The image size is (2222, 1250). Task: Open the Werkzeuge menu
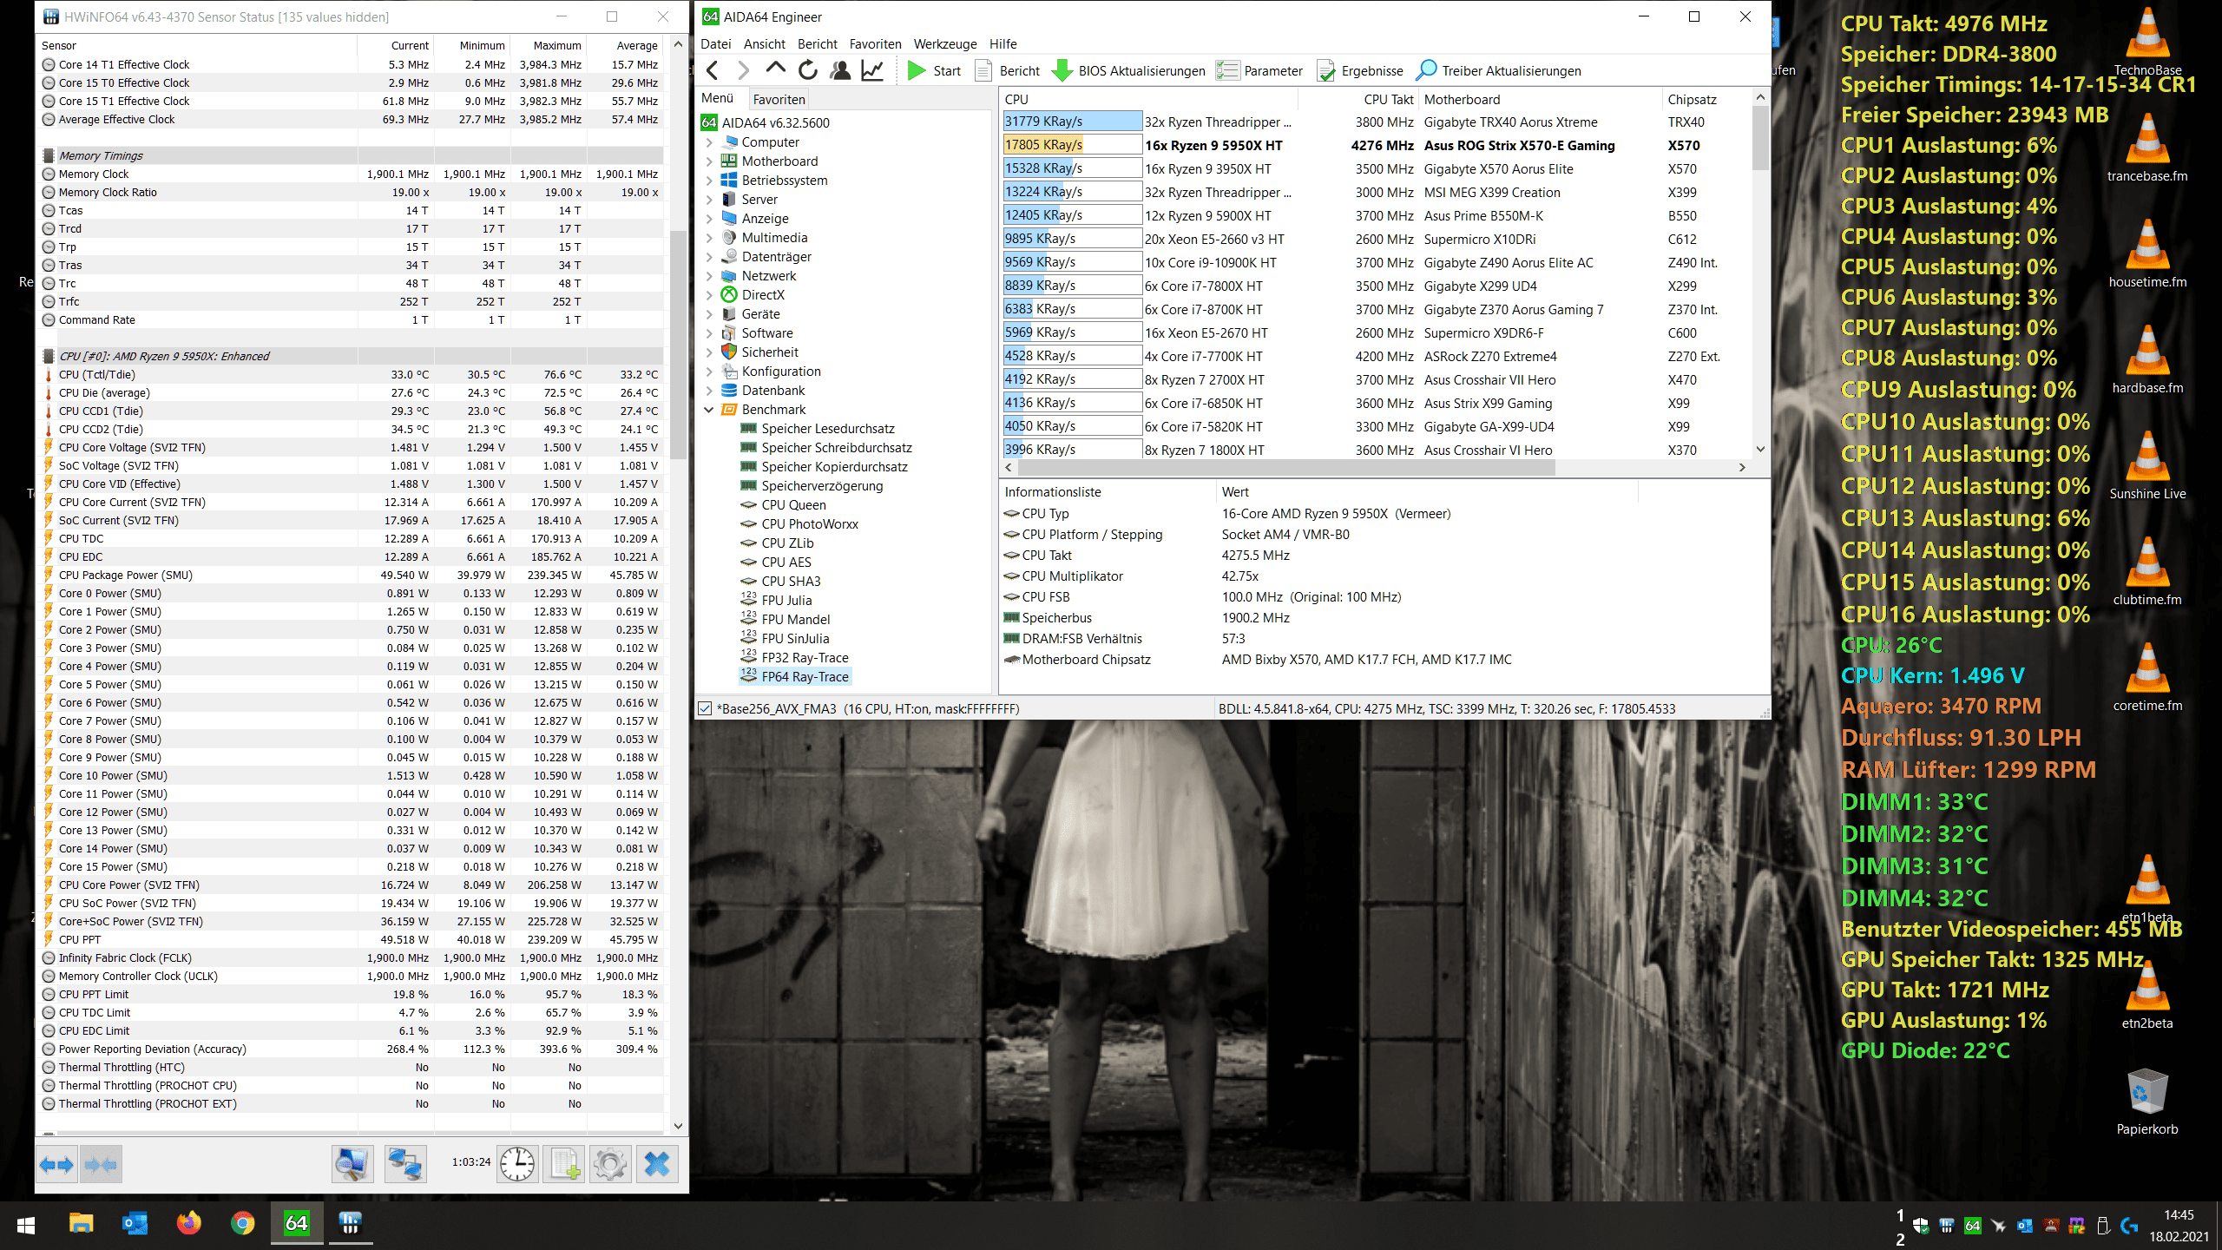point(945,44)
